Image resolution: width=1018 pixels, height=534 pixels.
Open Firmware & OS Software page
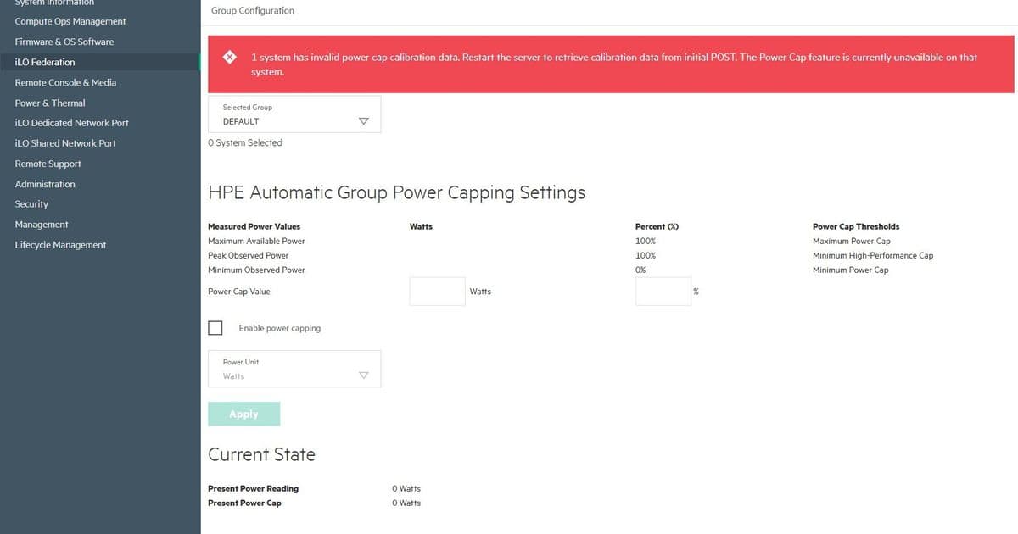(x=64, y=41)
